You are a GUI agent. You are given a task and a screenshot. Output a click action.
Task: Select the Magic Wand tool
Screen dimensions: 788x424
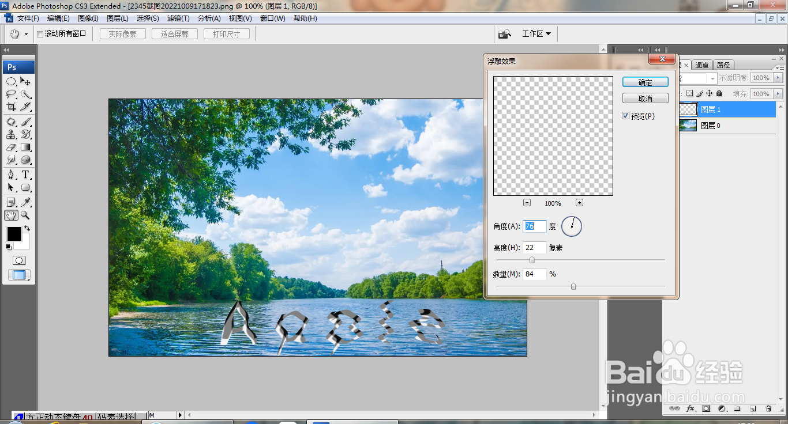click(26, 94)
